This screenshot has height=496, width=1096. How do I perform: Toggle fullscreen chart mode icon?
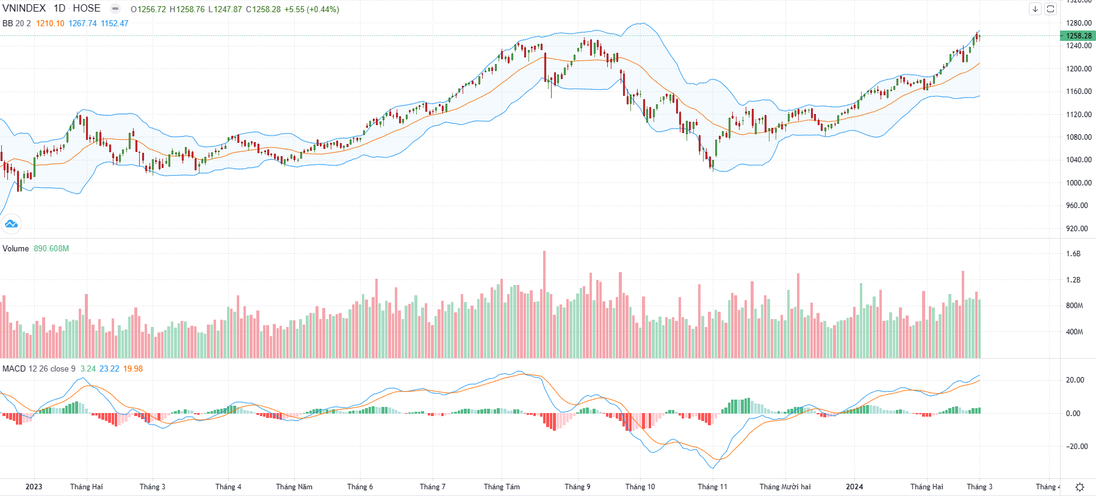click(x=1050, y=9)
